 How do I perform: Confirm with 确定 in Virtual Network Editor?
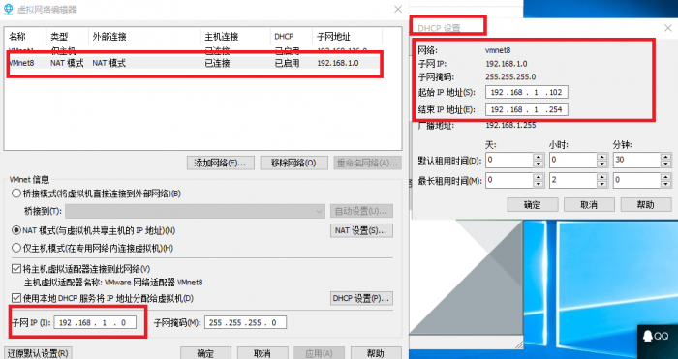(x=205, y=353)
